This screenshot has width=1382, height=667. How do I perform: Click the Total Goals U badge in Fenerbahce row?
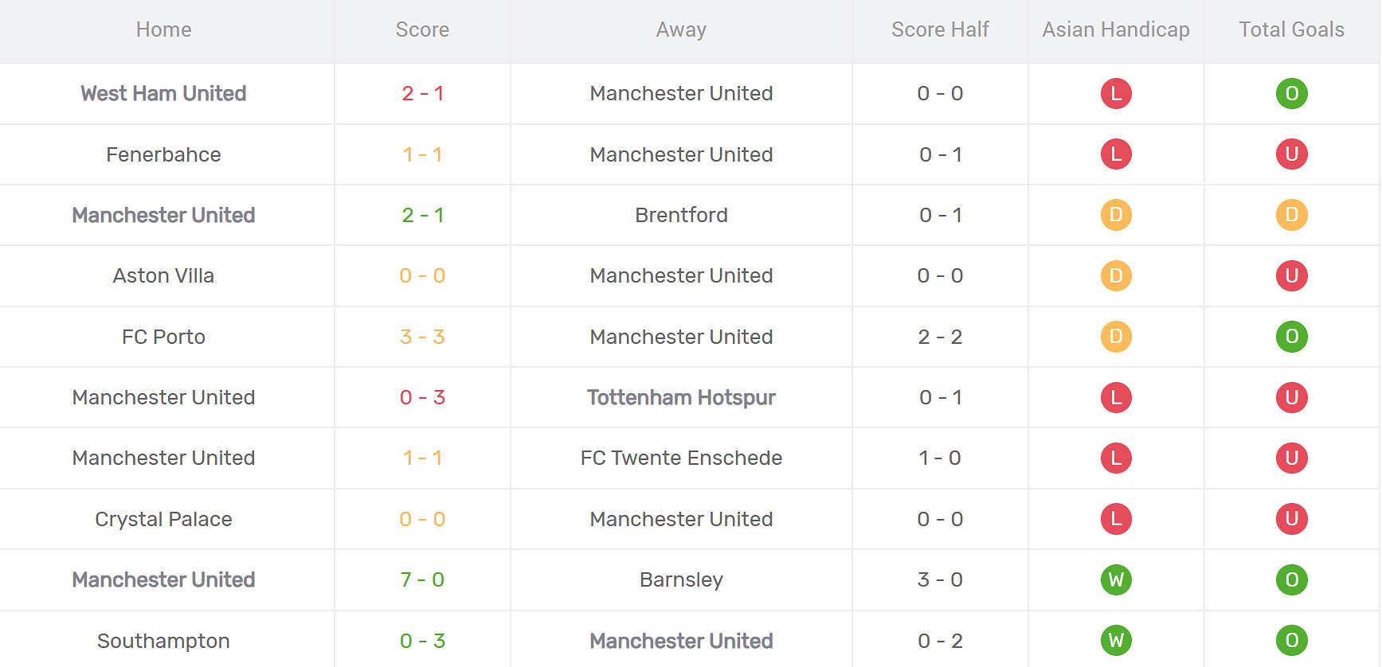point(1291,154)
